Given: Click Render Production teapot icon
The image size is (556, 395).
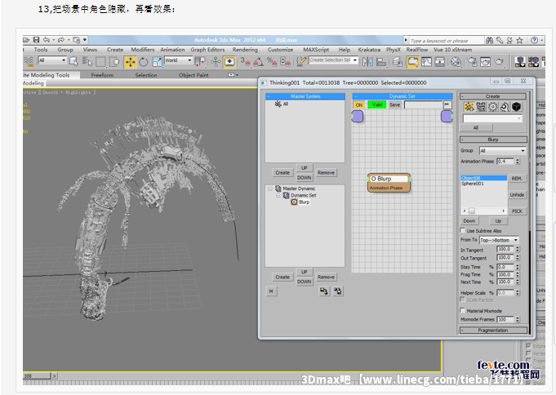Looking at the screenshot, I should tap(500, 62).
